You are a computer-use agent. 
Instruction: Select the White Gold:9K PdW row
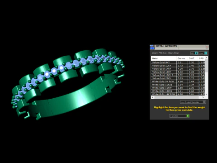(178, 81)
